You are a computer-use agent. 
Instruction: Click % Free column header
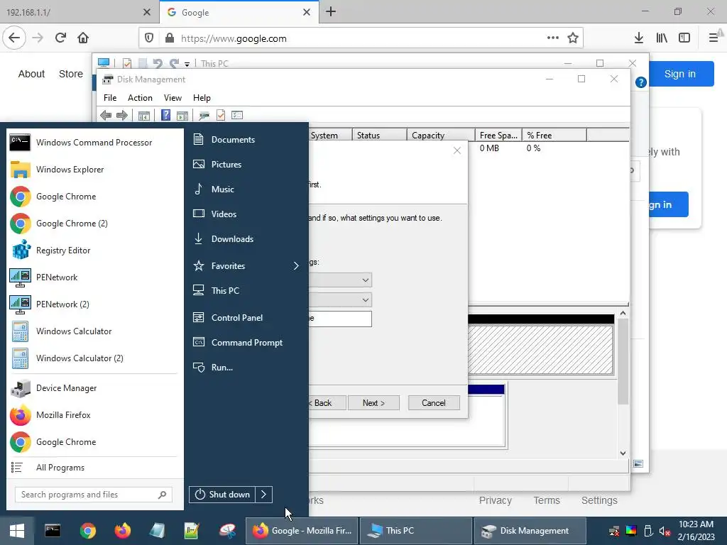554,136
